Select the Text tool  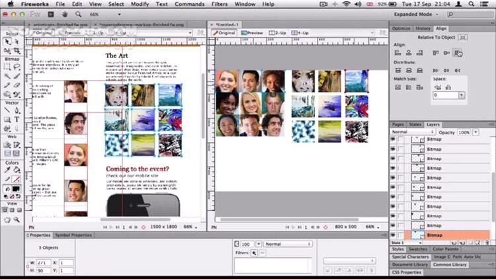(16, 120)
